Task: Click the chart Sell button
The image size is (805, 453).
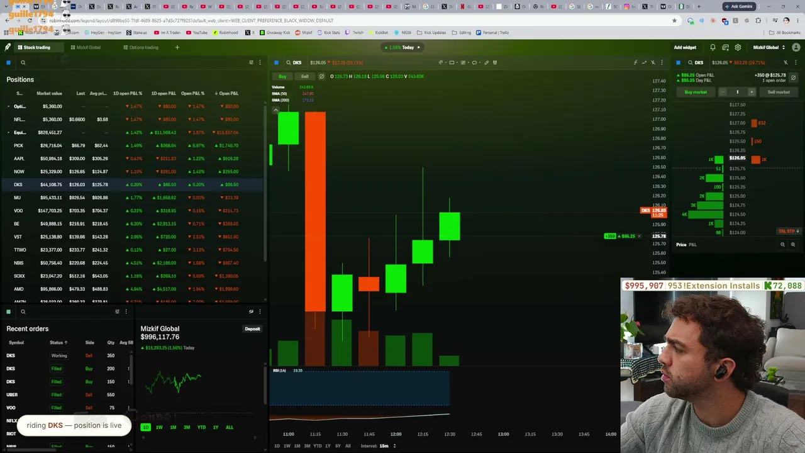Action: click(x=305, y=76)
